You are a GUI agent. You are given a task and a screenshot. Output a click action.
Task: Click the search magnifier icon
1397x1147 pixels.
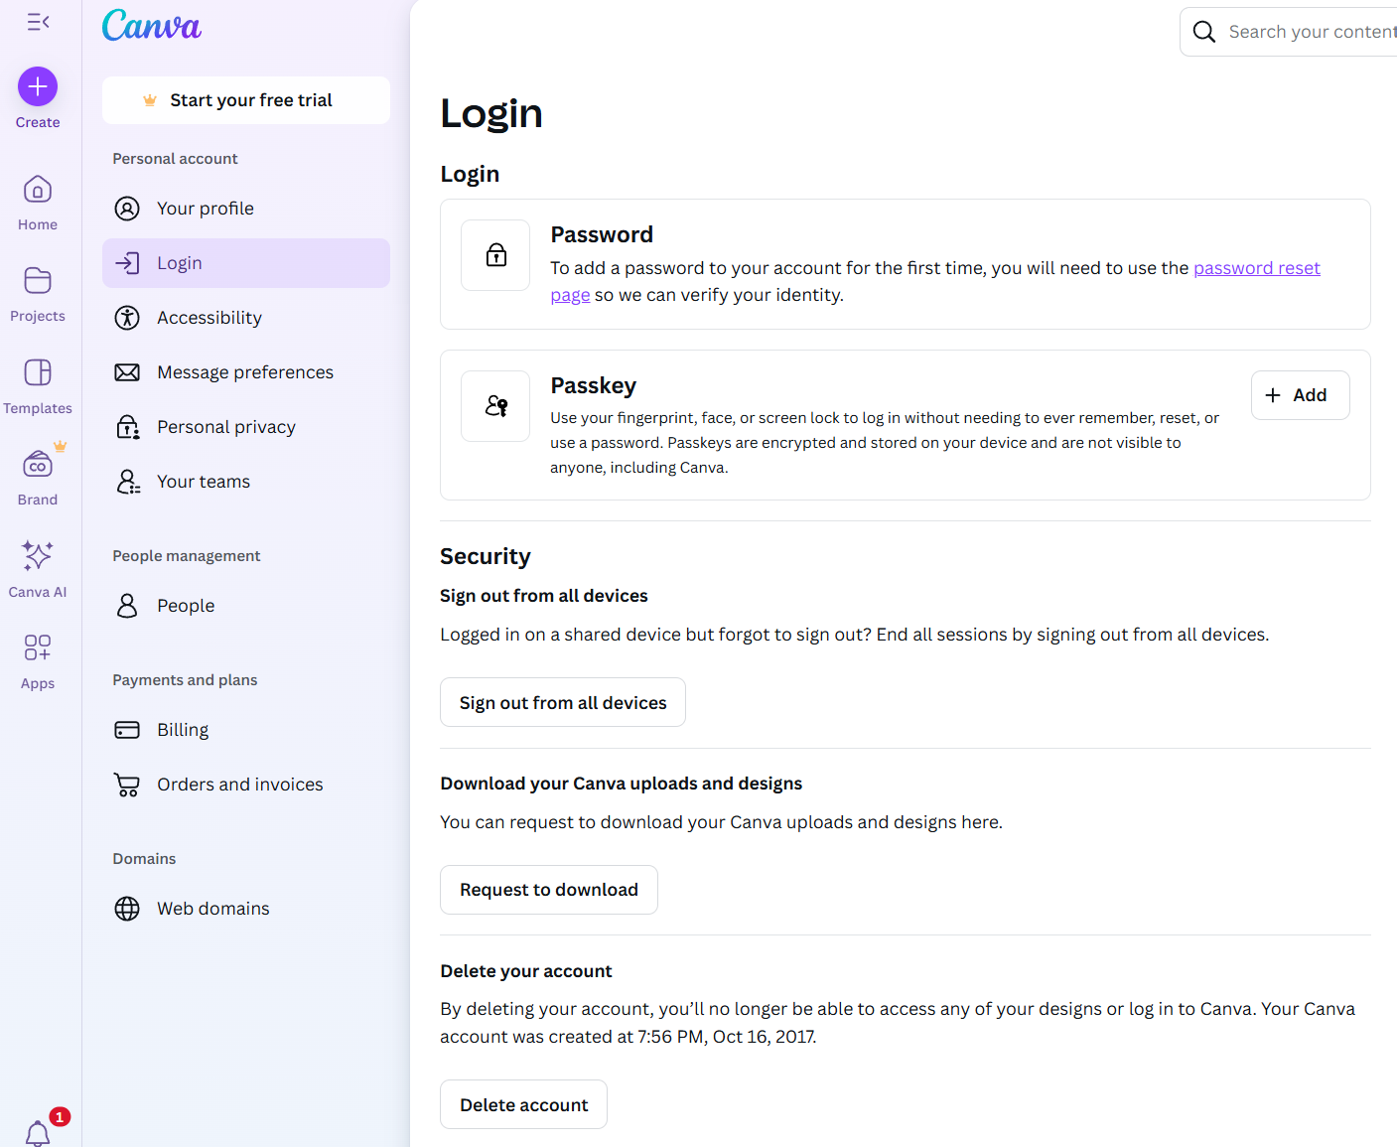tap(1204, 32)
